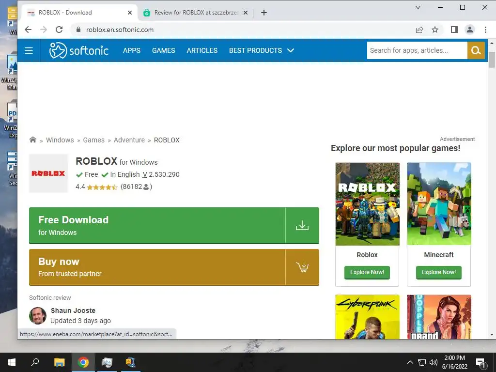
Task: Click the volume speaker tray icon
Action: (x=434, y=362)
